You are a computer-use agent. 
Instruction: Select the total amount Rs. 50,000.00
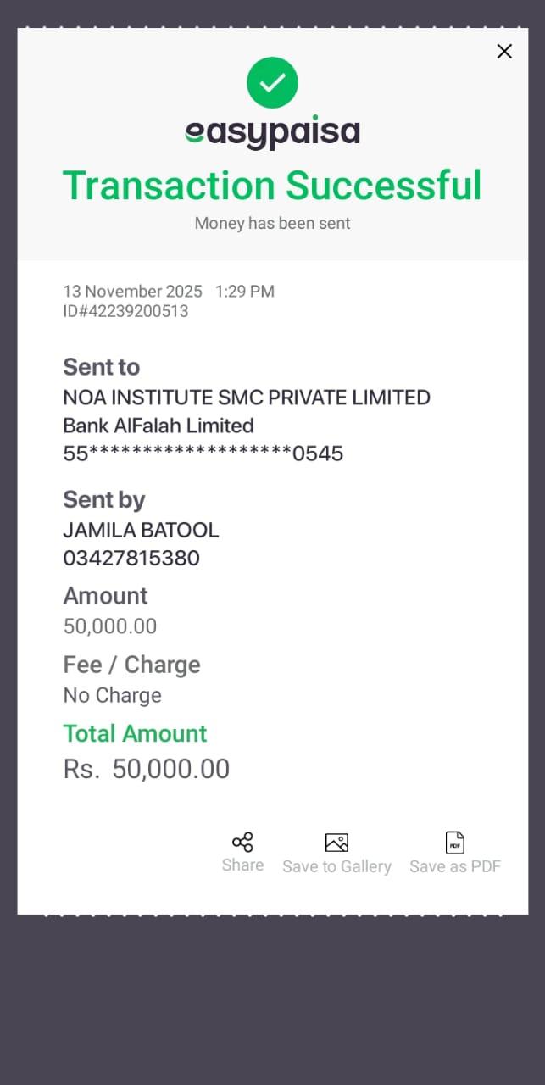click(x=147, y=769)
